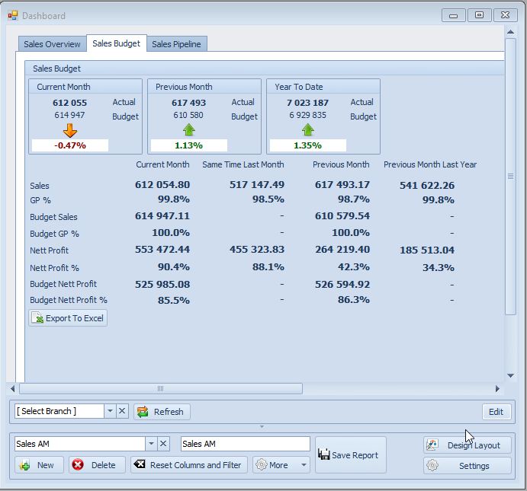Maximize the Dashboard window
527x491 pixels.
pyautogui.click(x=479, y=15)
